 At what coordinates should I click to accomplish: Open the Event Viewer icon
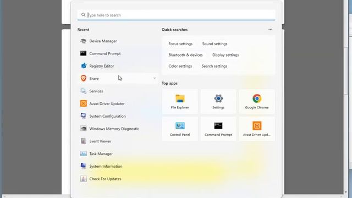click(83, 141)
